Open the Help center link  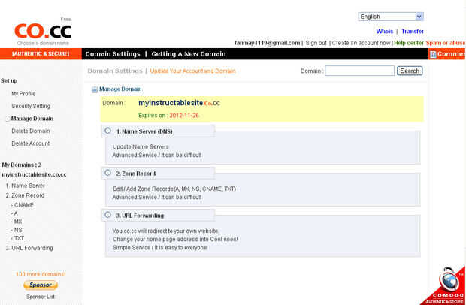pyautogui.click(x=409, y=43)
